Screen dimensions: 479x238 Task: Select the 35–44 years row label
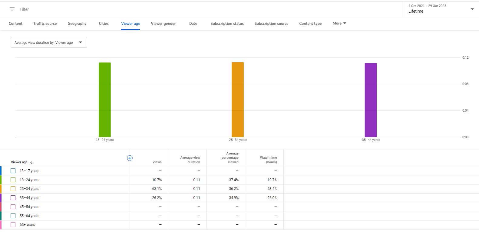(29, 198)
